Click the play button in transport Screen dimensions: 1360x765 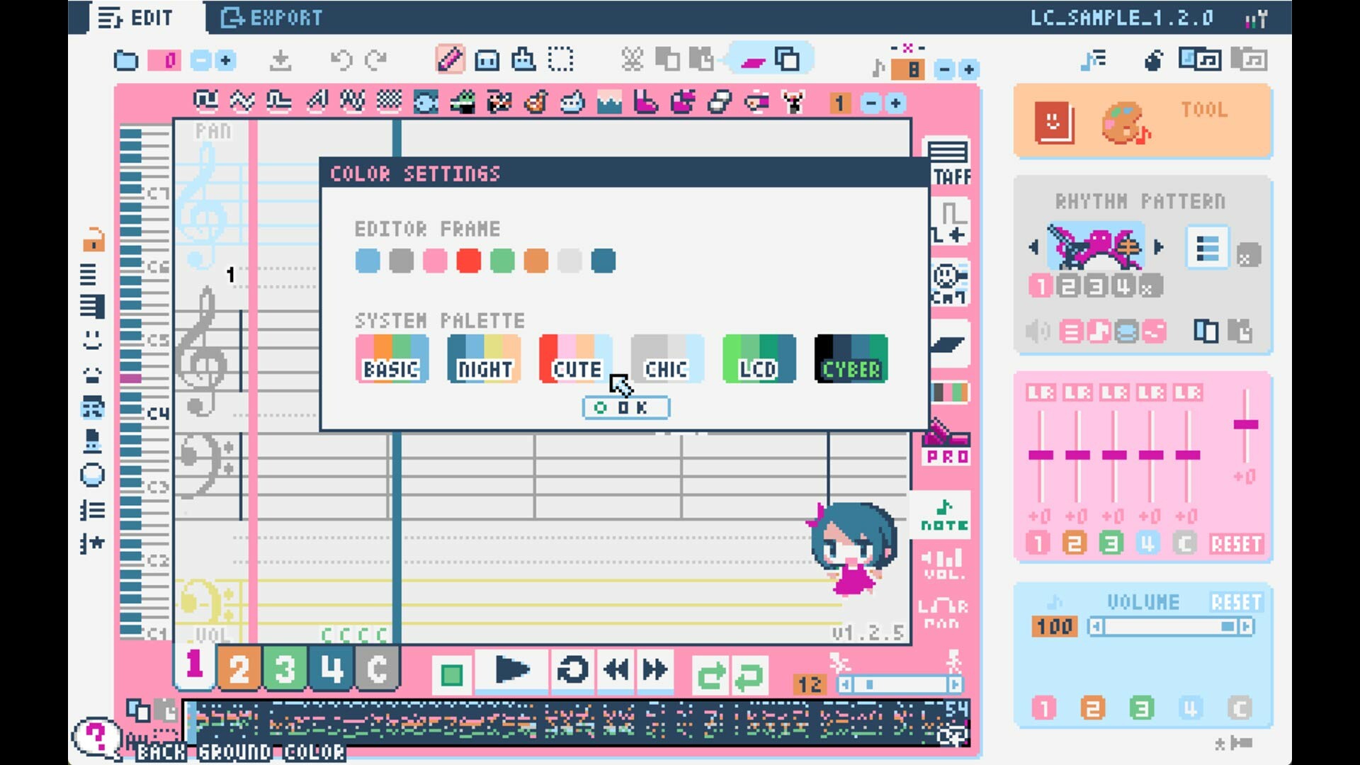(513, 671)
